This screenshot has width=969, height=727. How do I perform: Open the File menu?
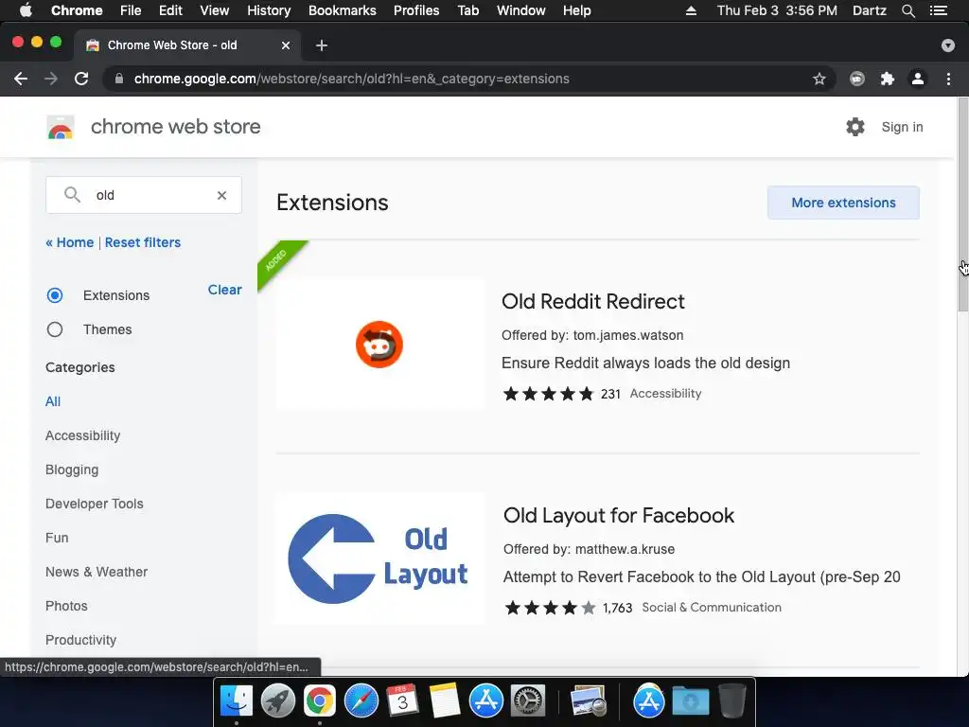point(131,10)
